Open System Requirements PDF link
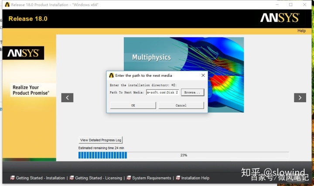 (152, 178)
